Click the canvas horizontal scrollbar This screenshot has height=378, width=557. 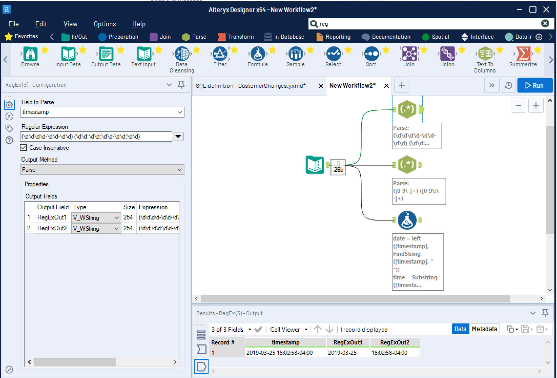coord(355,299)
